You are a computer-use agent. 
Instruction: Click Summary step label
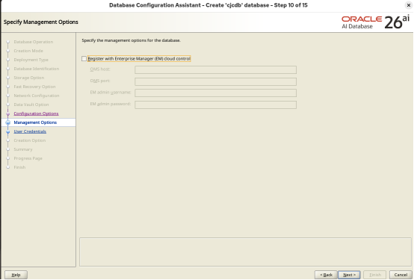click(23, 149)
